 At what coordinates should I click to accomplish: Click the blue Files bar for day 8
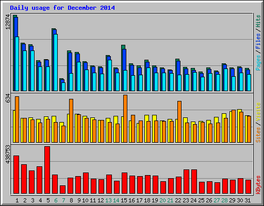[70, 63]
